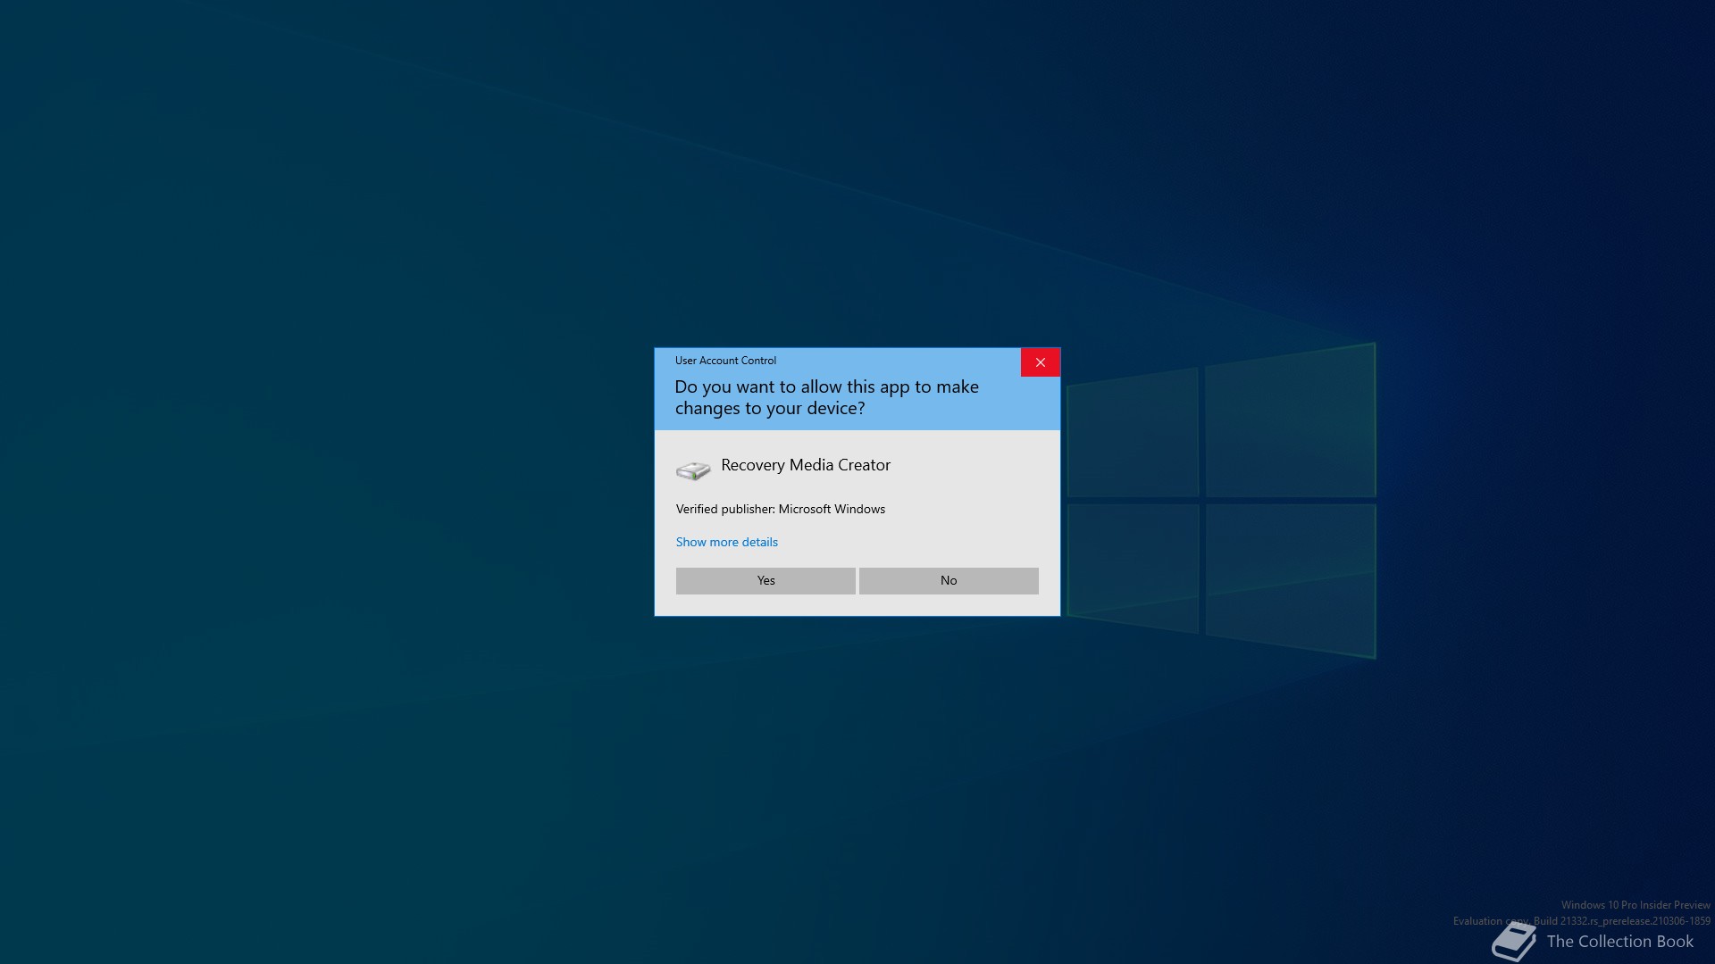The height and width of the screenshot is (964, 1715).
Task: Click the Collection Book book icon
Action: [x=1513, y=943]
